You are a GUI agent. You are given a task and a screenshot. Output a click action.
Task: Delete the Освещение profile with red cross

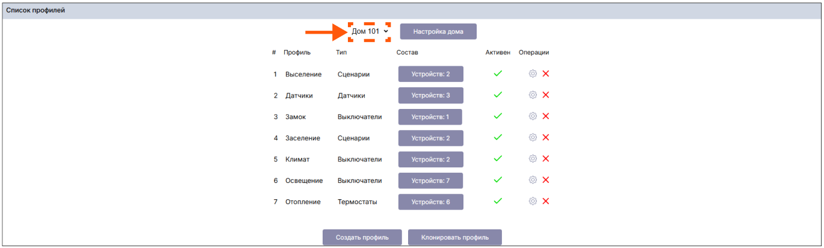[x=546, y=180]
